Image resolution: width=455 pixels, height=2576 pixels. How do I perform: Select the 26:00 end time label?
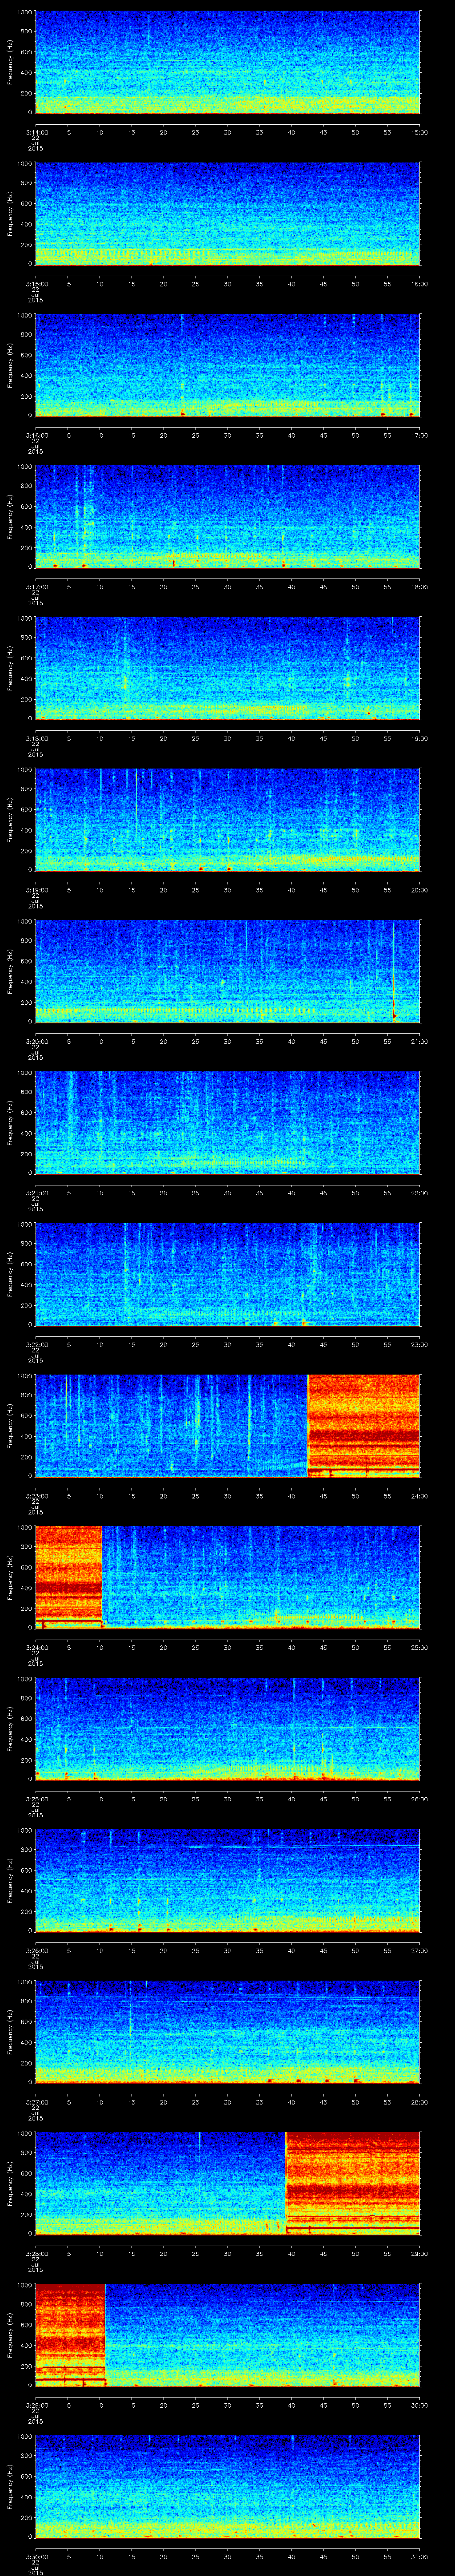[x=419, y=1798]
